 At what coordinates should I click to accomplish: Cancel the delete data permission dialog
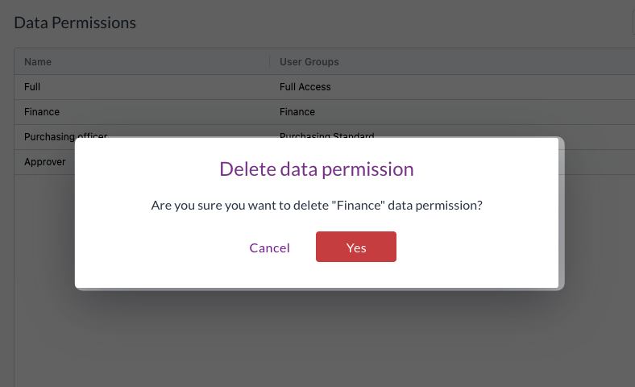pyautogui.click(x=269, y=248)
